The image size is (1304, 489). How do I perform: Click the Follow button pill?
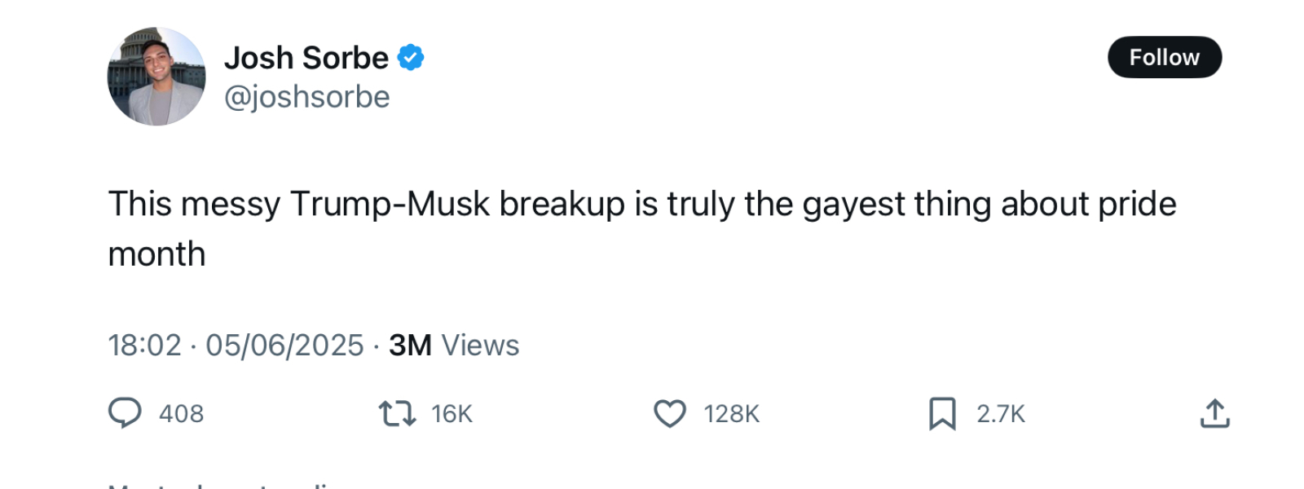(x=1165, y=57)
